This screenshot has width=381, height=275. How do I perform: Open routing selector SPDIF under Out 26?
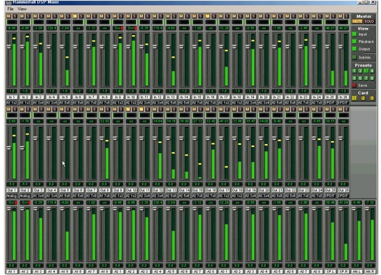[343, 196]
